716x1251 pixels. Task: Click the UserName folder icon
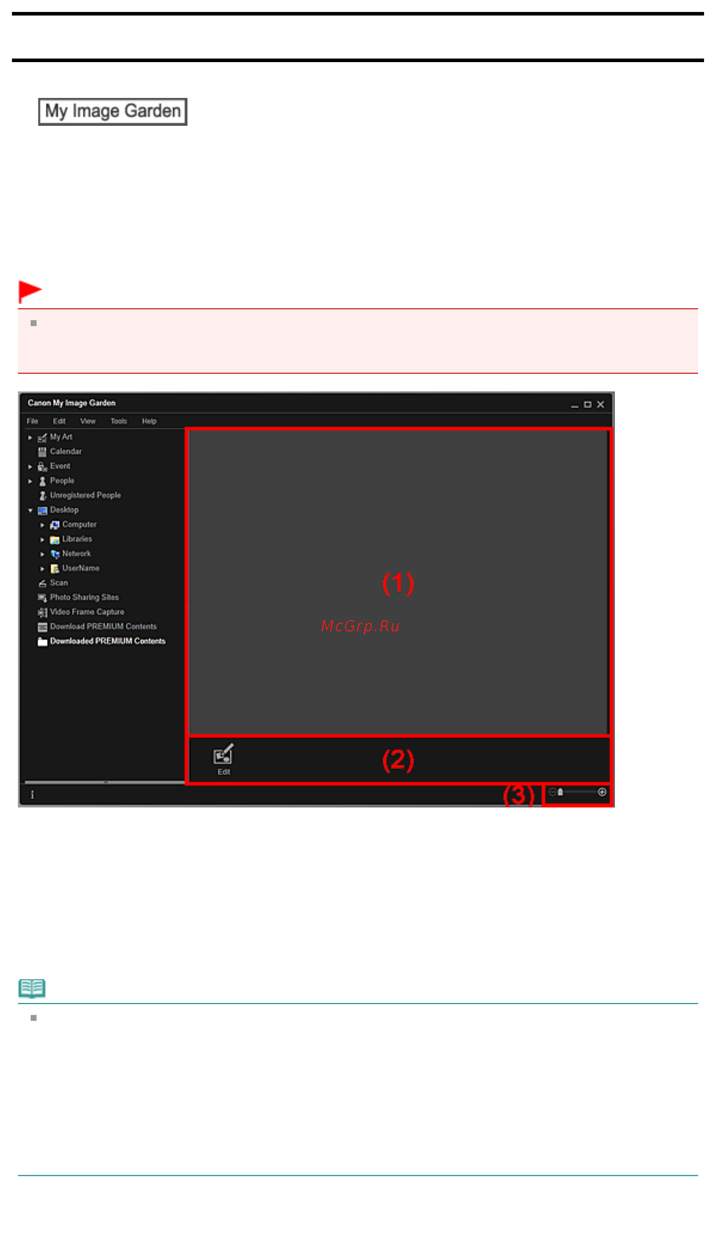(x=55, y=569)
